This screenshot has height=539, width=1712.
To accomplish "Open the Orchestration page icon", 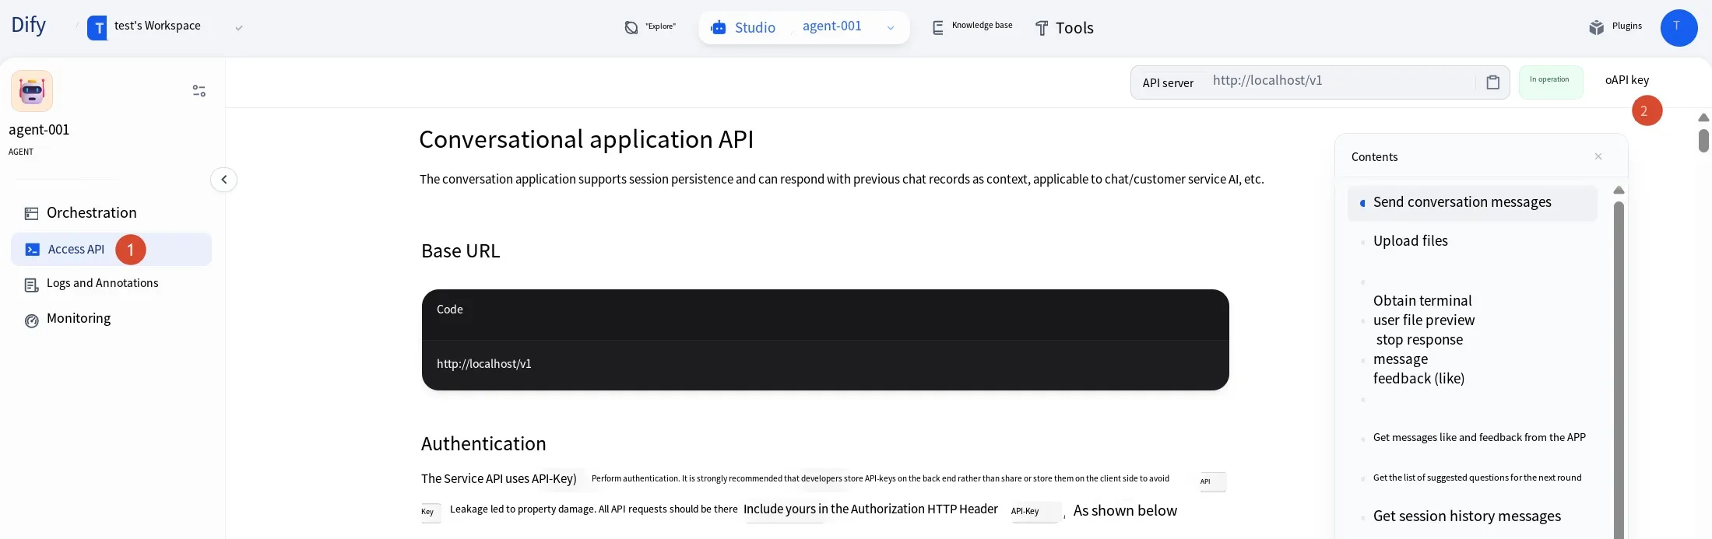I will 31,214.
